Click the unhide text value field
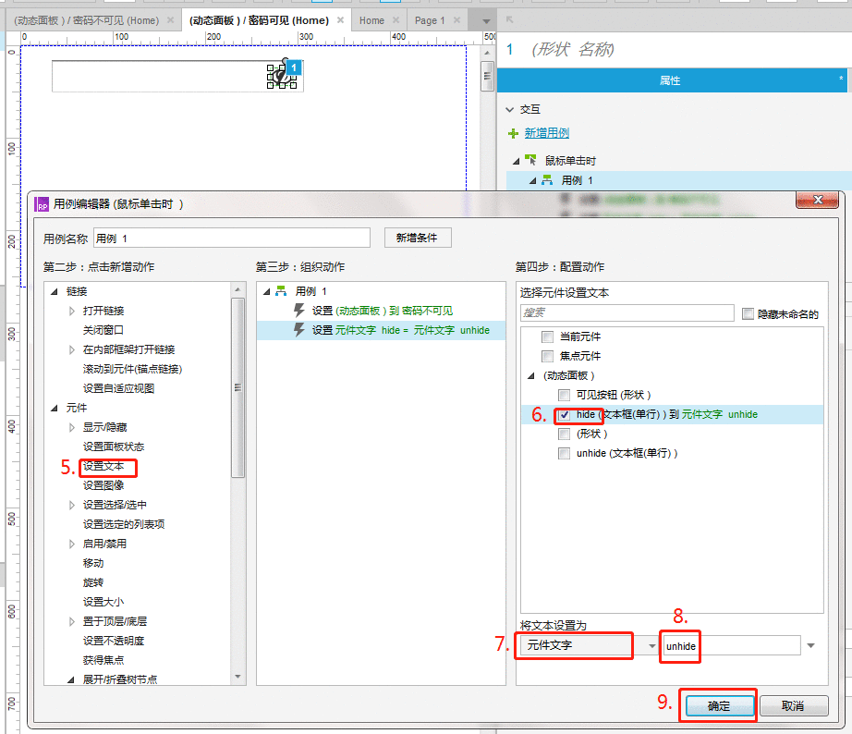 pos(731,646)
